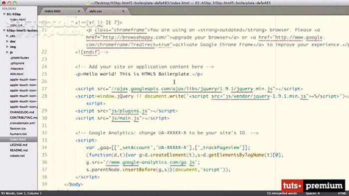Click '93 Words, Line 1, Column 1' status text
This screenshot has height=196, width=349.
(21, 194)
